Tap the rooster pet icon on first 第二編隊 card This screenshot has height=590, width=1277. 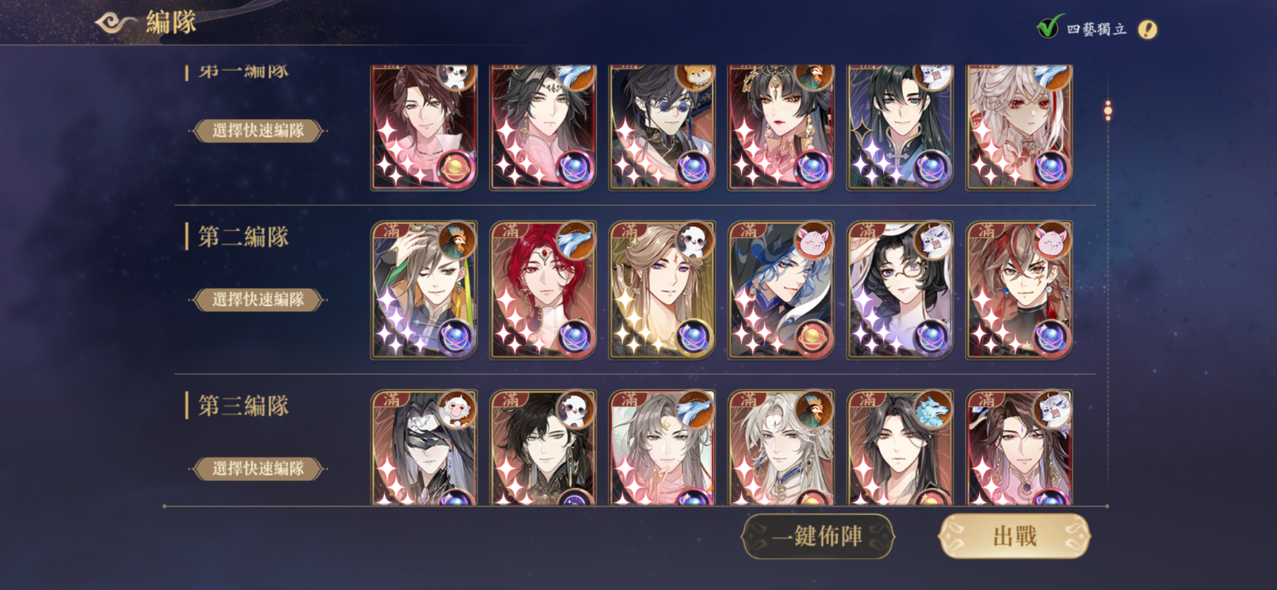tap(456, 240)
